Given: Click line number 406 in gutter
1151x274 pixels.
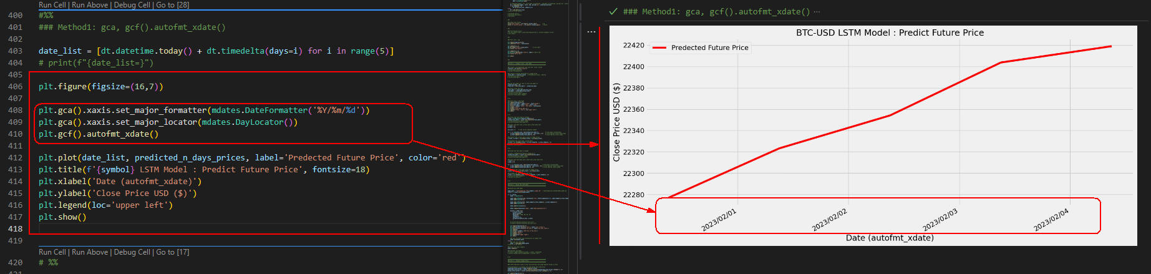Looking at the screenshot, I should (x=15, y=87).
